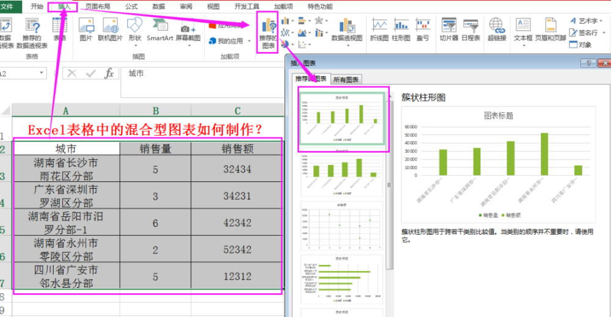The height and width of the screenshot is (317, 611).
Task: Click cell with value 52342
Action: pyautogui.click(x=237, y=249)
